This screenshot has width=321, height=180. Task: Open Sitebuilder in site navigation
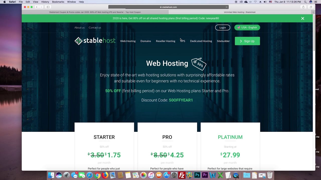click(223, 41)
